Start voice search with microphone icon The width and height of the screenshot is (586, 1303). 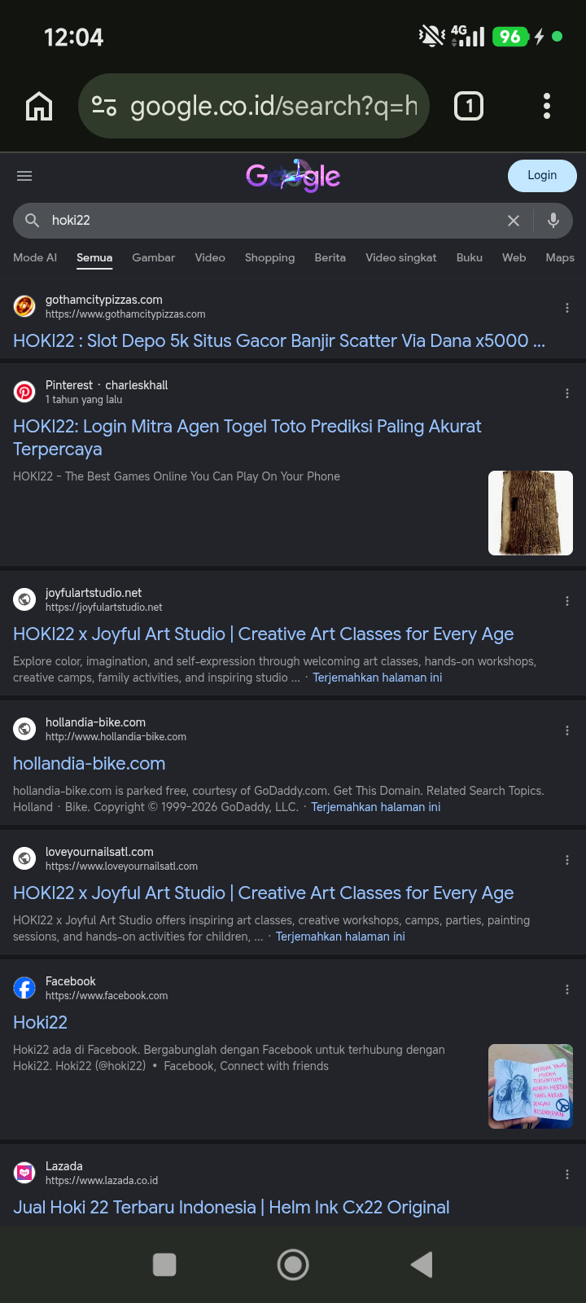click(x=553, y=220)
